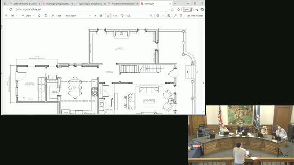
Task: Click the Proposed Addition dimension label
Action: [x=37, y=58]
